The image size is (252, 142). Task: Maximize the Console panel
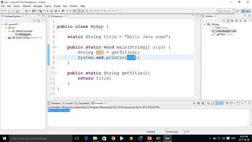click(x=249, y=103)
